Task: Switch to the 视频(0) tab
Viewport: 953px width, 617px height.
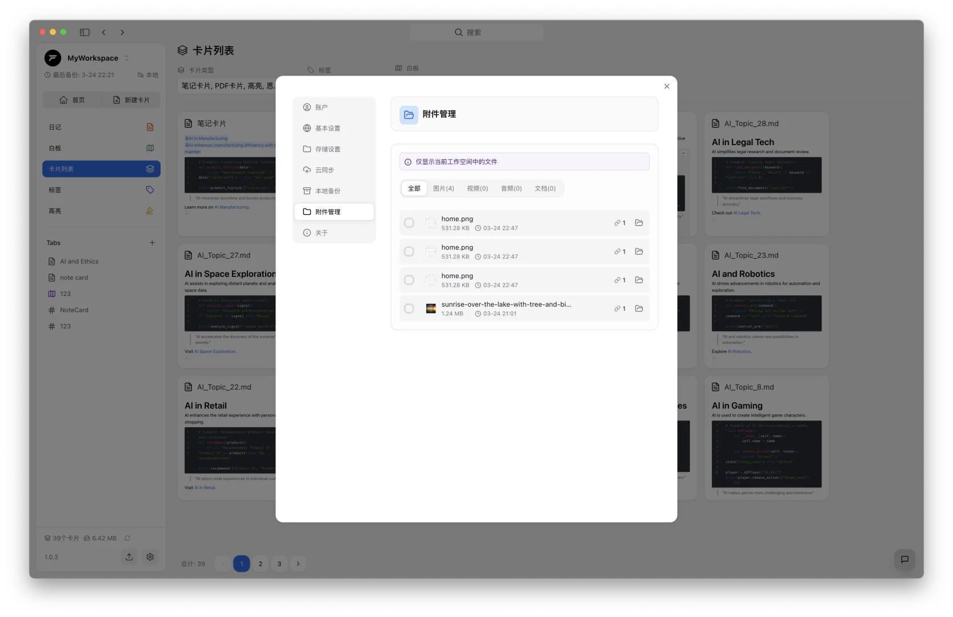Action: click(x=478, y=189)
